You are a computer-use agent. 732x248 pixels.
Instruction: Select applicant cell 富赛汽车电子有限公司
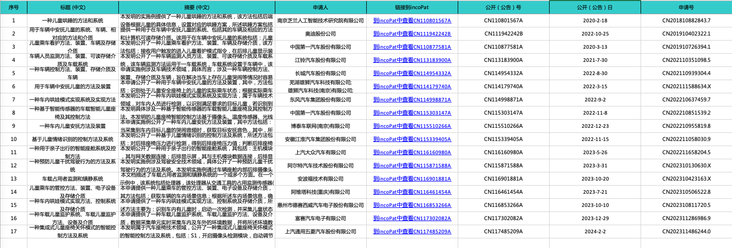tap(321, 219)
